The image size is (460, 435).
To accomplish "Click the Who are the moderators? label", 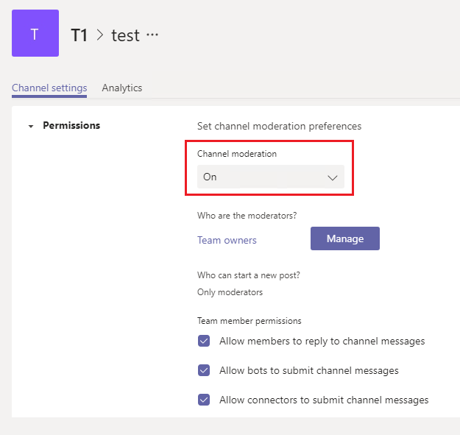I will (247, 216).
